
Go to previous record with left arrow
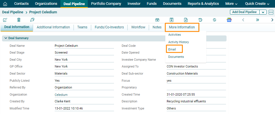pos(243,20)
